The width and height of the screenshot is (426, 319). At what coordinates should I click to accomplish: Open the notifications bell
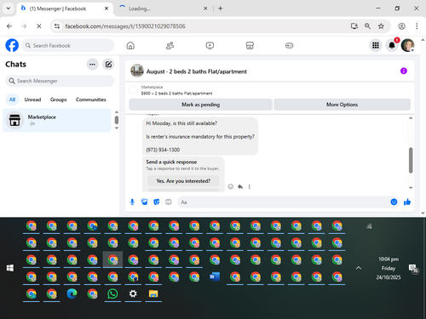(392, 45)
